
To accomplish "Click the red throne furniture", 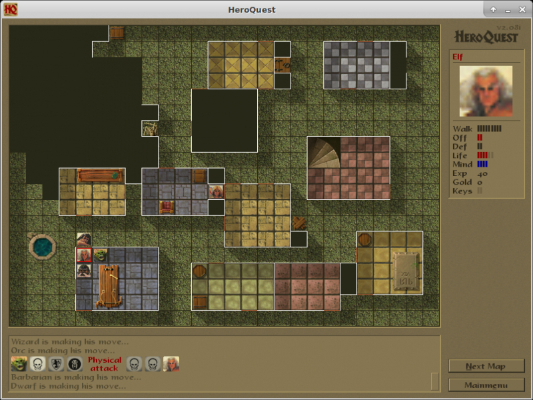I will [x=167, y=207].
